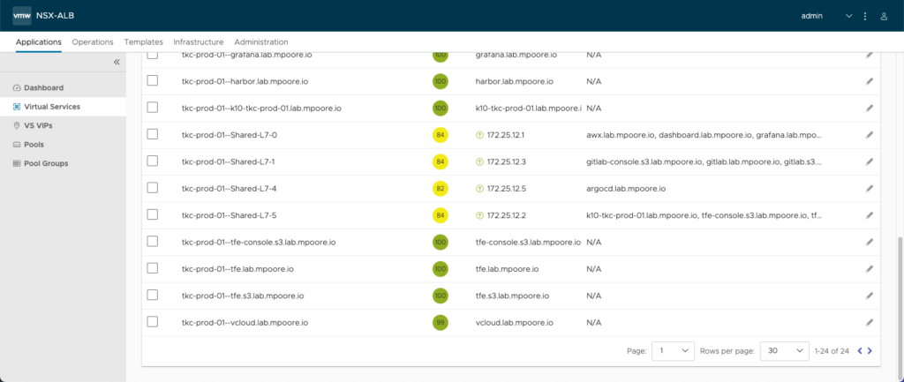The height and width of the screenshot is (382, 904).
Task: Click health score 99 badge for vcloud row
Action: click(441, 323)
